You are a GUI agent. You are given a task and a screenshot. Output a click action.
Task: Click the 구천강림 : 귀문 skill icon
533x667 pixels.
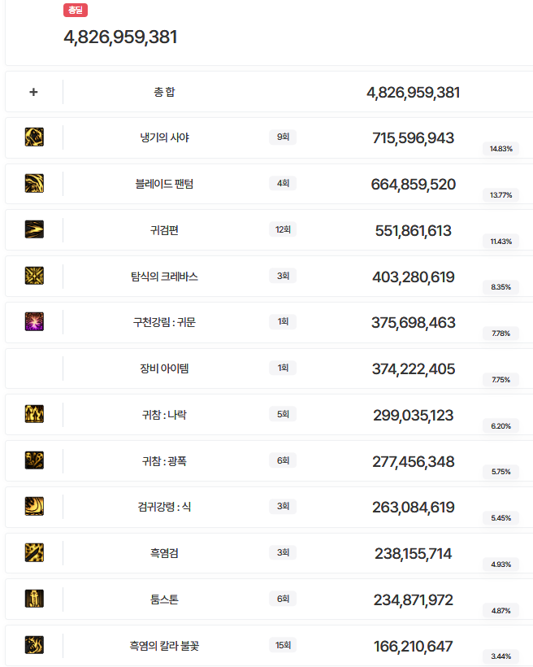coord(34,321)
